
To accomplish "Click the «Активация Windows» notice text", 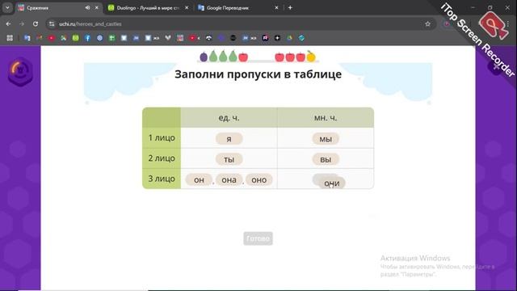I will coord(415,258).
